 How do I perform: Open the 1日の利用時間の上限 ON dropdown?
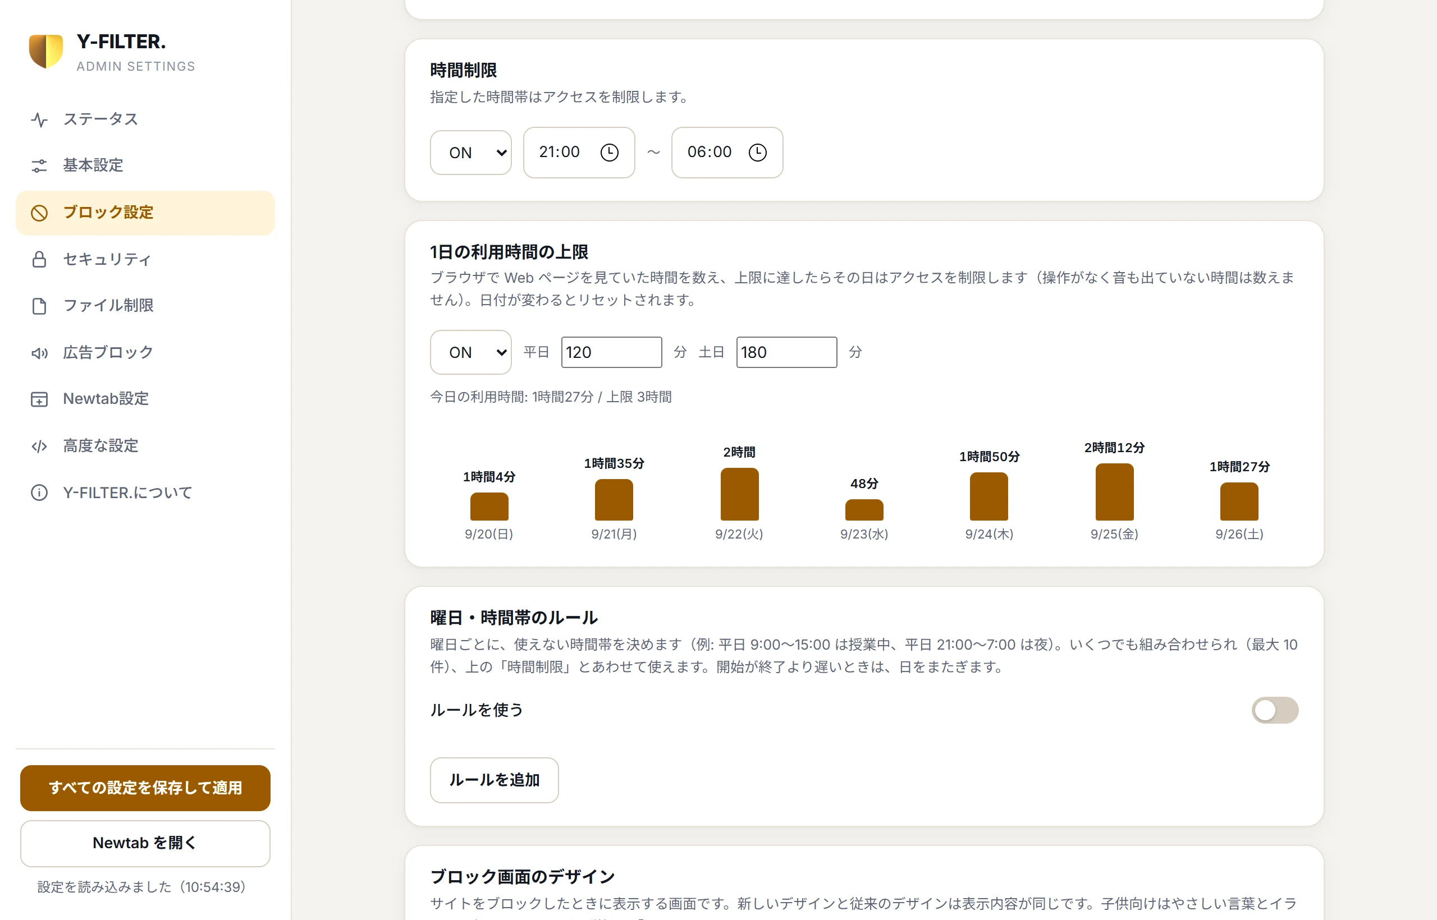(x=470, y=352)
